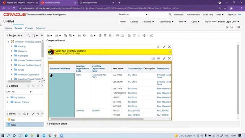Click the OTBI Help link
Viewport: 245px width, 138px height.
(x=208, y=15)
